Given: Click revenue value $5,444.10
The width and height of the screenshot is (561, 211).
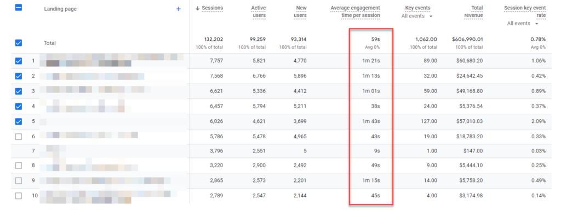Looking at the screenshot, I should (x=471, y=166).
